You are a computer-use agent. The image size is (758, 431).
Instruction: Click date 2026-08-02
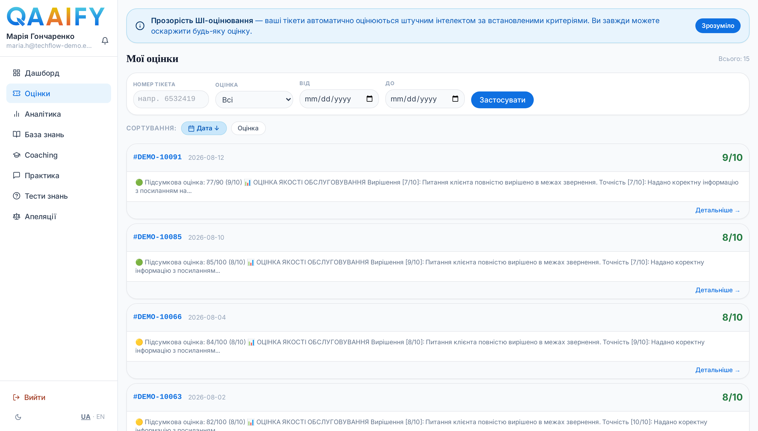207,397
